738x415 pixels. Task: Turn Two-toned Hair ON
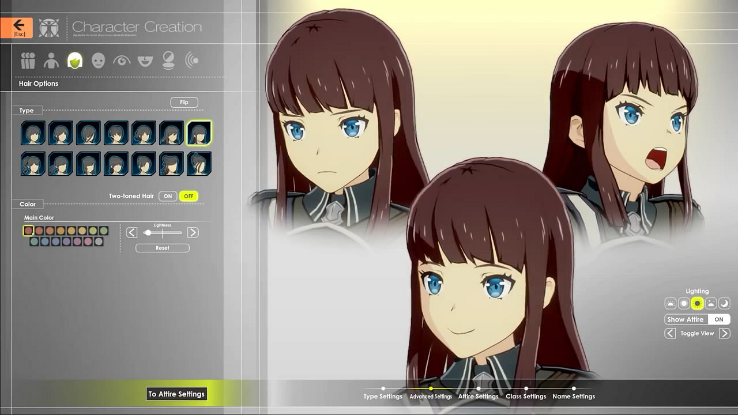(168, 196)
